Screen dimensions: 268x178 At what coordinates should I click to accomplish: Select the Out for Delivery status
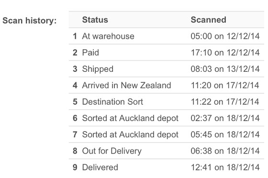[112, 151]
